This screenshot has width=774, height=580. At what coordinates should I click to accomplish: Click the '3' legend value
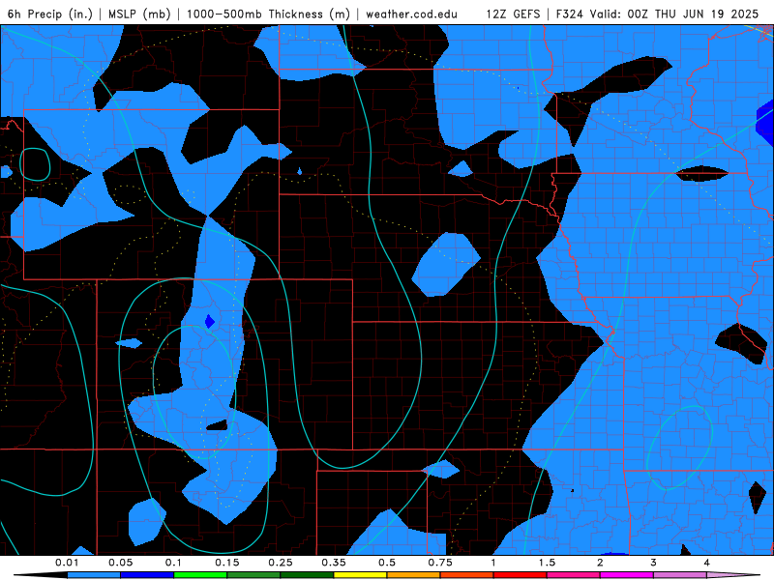pos(654,563)
